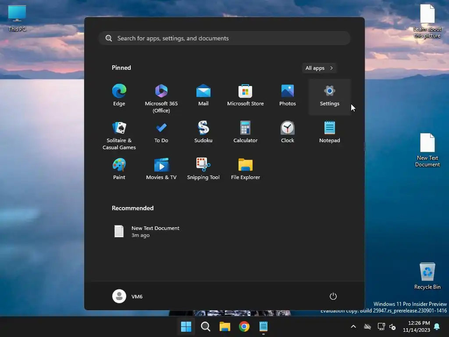Image resolution: width=449 pixels, height=337 pixels.
Task: Launch the Photos app
Action: coord(288,96)
